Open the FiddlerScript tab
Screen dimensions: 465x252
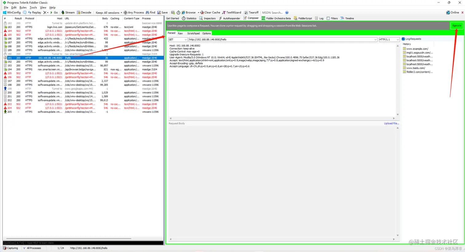pos(303,18)
